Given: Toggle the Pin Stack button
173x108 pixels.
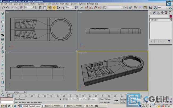Looking at the screenshot, I should point(151,41).
